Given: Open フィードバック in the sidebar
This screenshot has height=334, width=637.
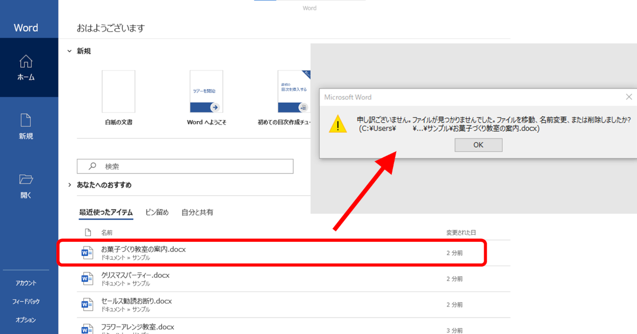Looking at the screenshot, I should (26, 301).
